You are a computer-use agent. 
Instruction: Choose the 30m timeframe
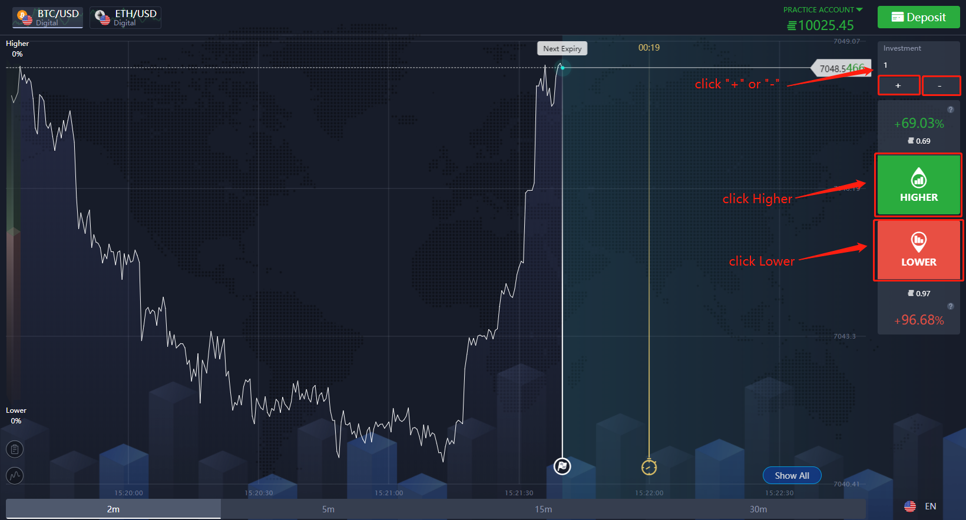click(x=758, y=509)
